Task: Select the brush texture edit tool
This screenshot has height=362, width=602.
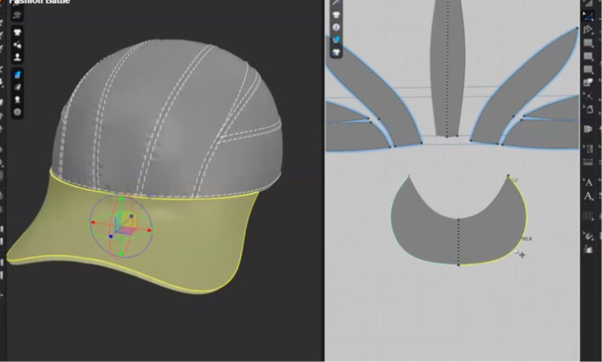Action: coord(588,236)
